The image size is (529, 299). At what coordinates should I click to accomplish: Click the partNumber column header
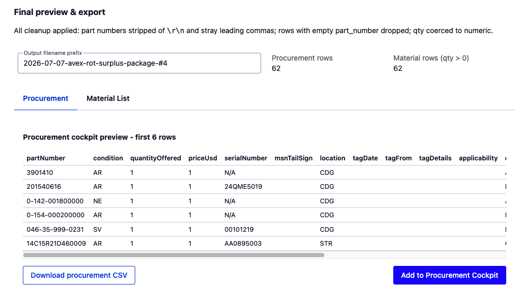[x=46, y=158]
